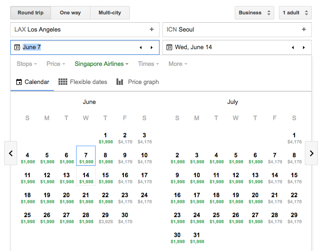
Task: Switch to One way trip type
Action: 71,13
